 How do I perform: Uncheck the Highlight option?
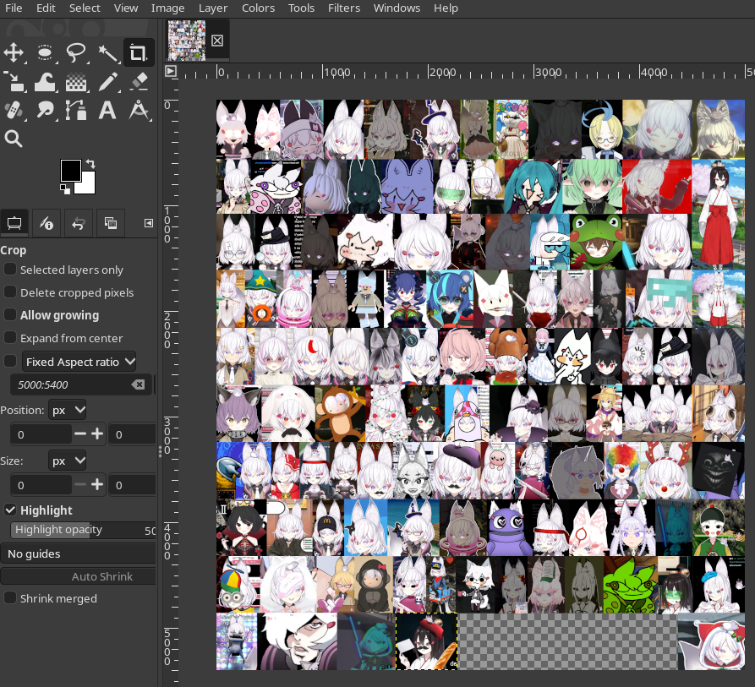pyautogui.click(x=10, y=510)
